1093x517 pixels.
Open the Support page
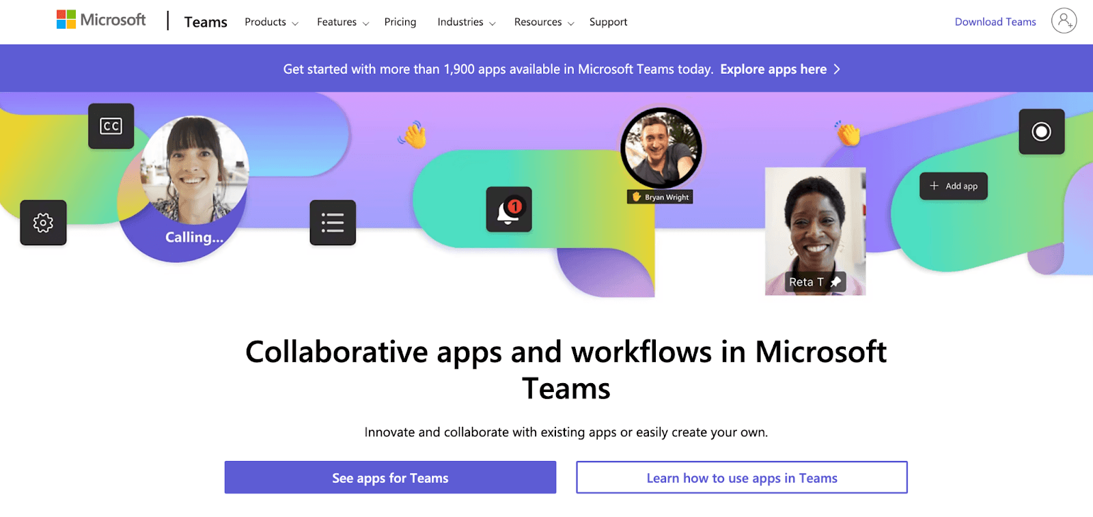click(x=608, y=22)
